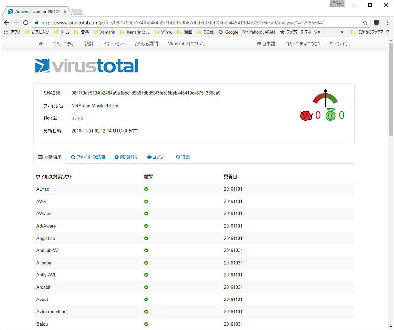Click the green check icon for Arcabit
Viewport: 394px width, 330px height.
(146, 287)
